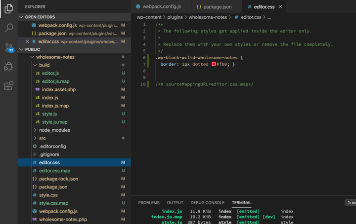
Task: Switch to the webpack.config.js tab
Action: pyautogui.click(x=161, y=6)
